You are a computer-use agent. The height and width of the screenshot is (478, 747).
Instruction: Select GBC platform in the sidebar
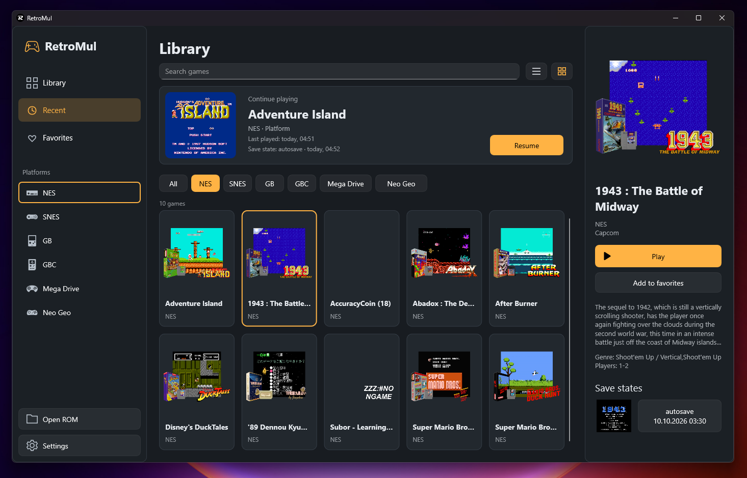80,265
